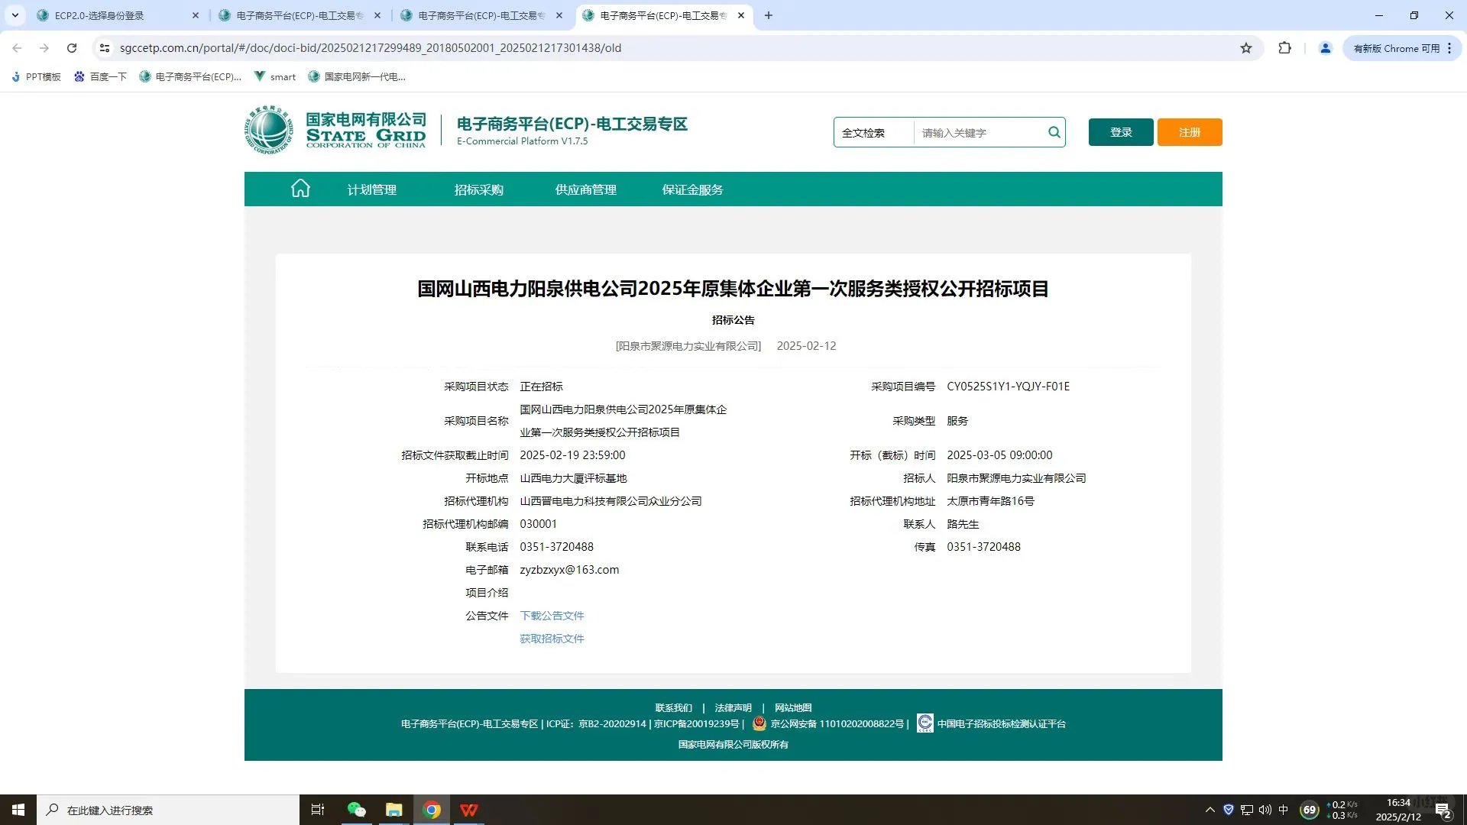Click the 登录 login button

click(1120, 131)
